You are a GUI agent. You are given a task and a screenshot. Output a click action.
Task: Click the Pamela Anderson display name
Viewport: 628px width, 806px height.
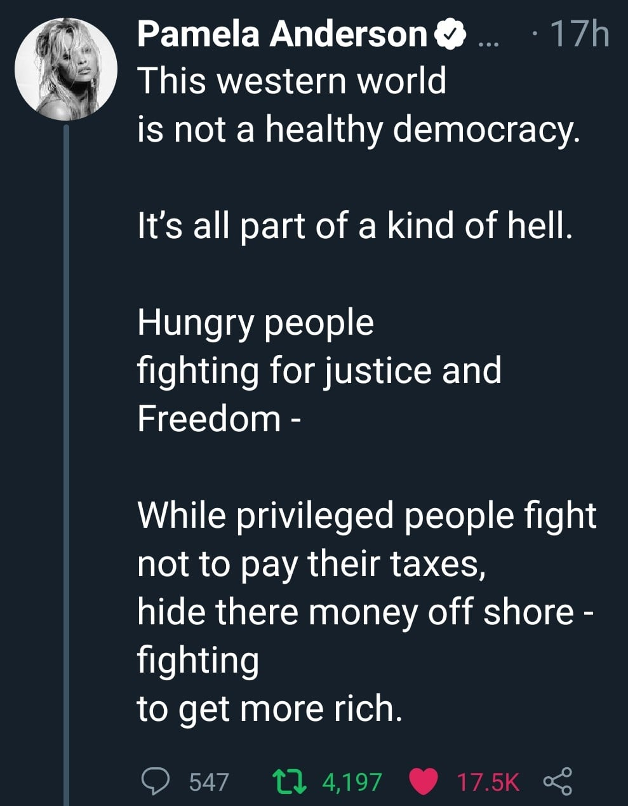coord(283,34)
